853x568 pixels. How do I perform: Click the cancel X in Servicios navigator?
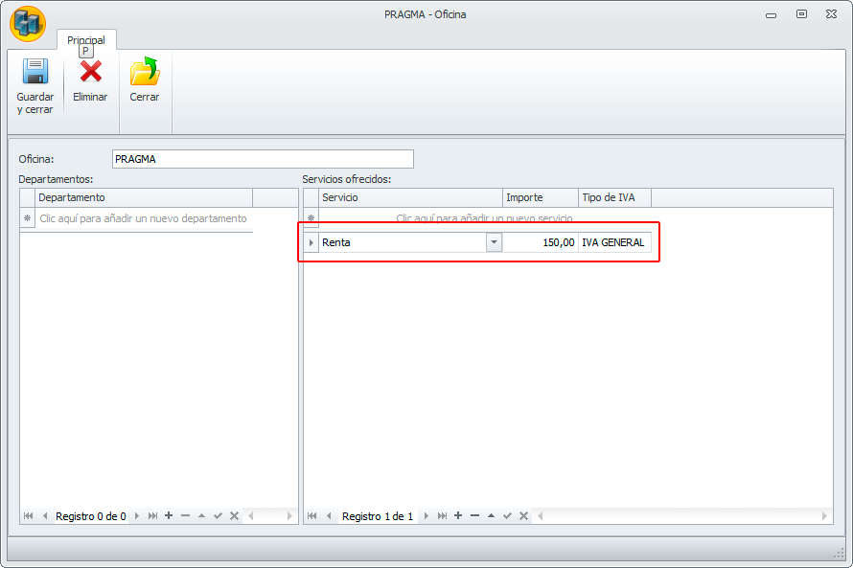click(524, 516)
